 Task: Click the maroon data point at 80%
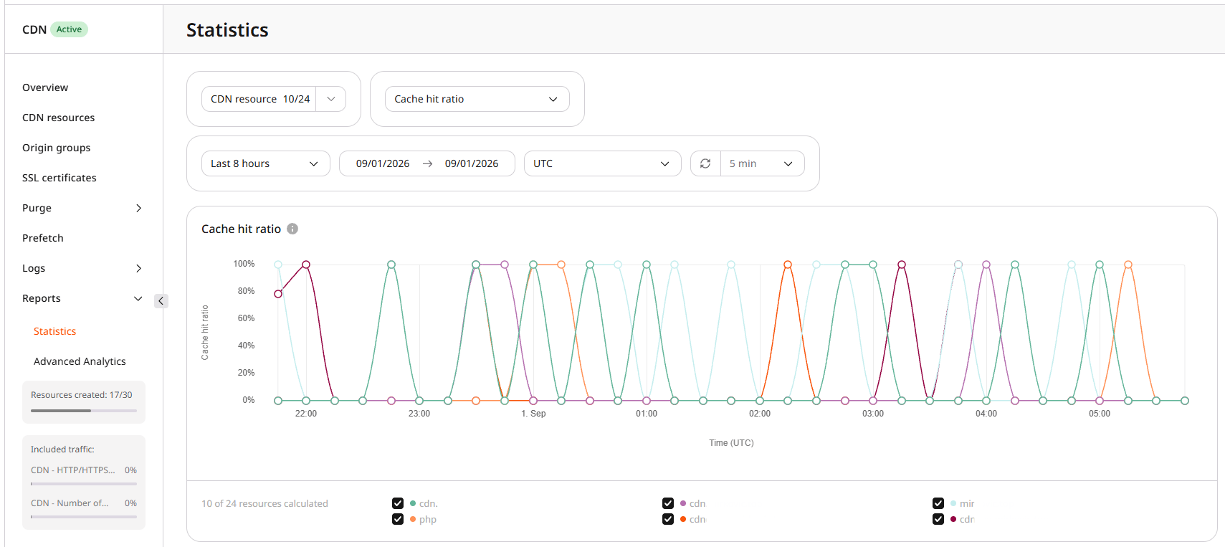click(278, 294)
